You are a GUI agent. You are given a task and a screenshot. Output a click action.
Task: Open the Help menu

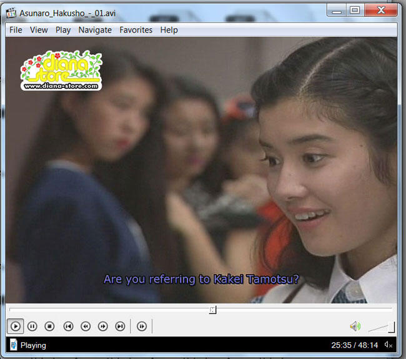169,30
